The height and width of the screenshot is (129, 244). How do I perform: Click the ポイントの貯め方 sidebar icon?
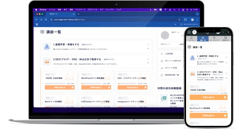click(162, 61)
